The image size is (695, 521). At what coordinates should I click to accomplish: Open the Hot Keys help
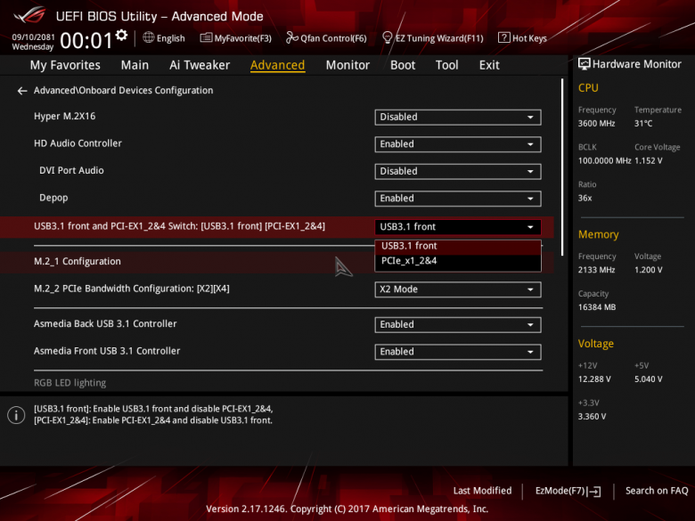click(522, 38)
